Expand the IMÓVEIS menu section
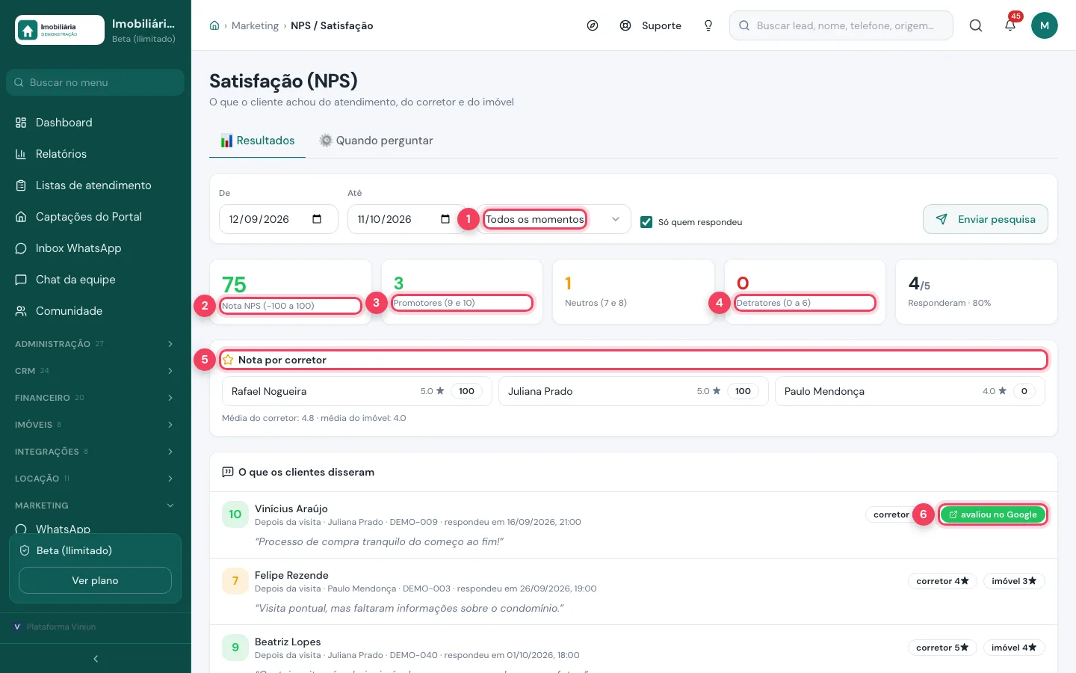This screenshot has height=673, width=1076. click(96, 425)
